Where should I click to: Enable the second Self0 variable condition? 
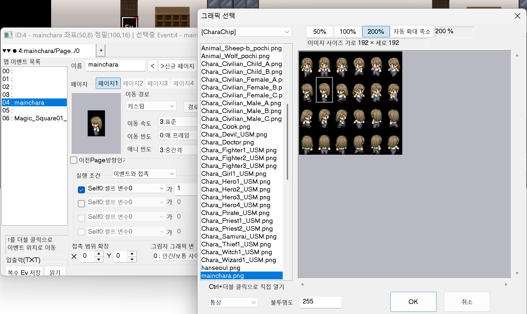coord(81,203)
